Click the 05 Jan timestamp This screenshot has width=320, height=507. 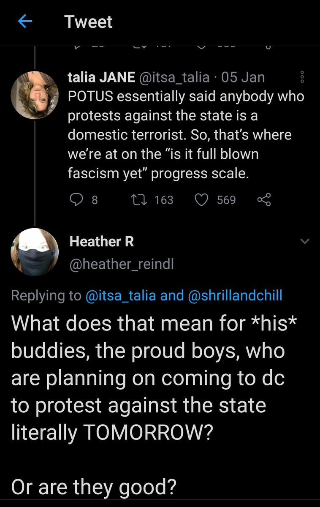[243, 77]
